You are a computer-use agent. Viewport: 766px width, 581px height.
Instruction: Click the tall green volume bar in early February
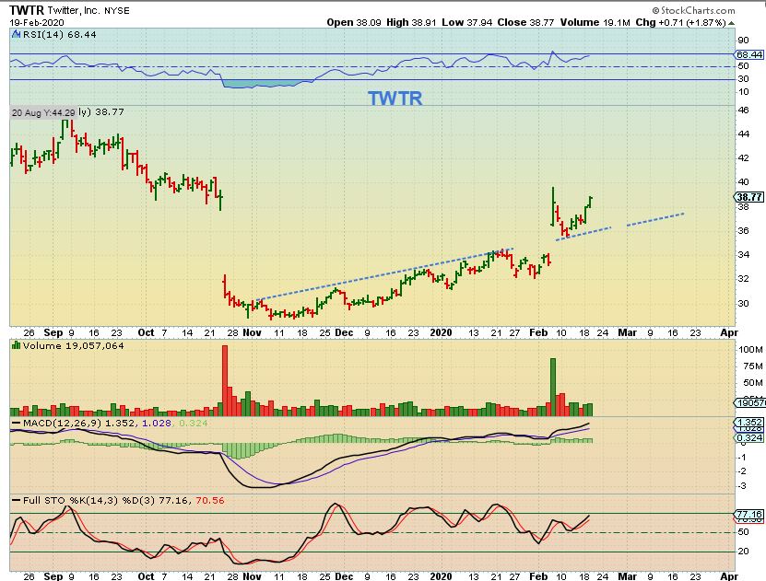pos(553,387)
